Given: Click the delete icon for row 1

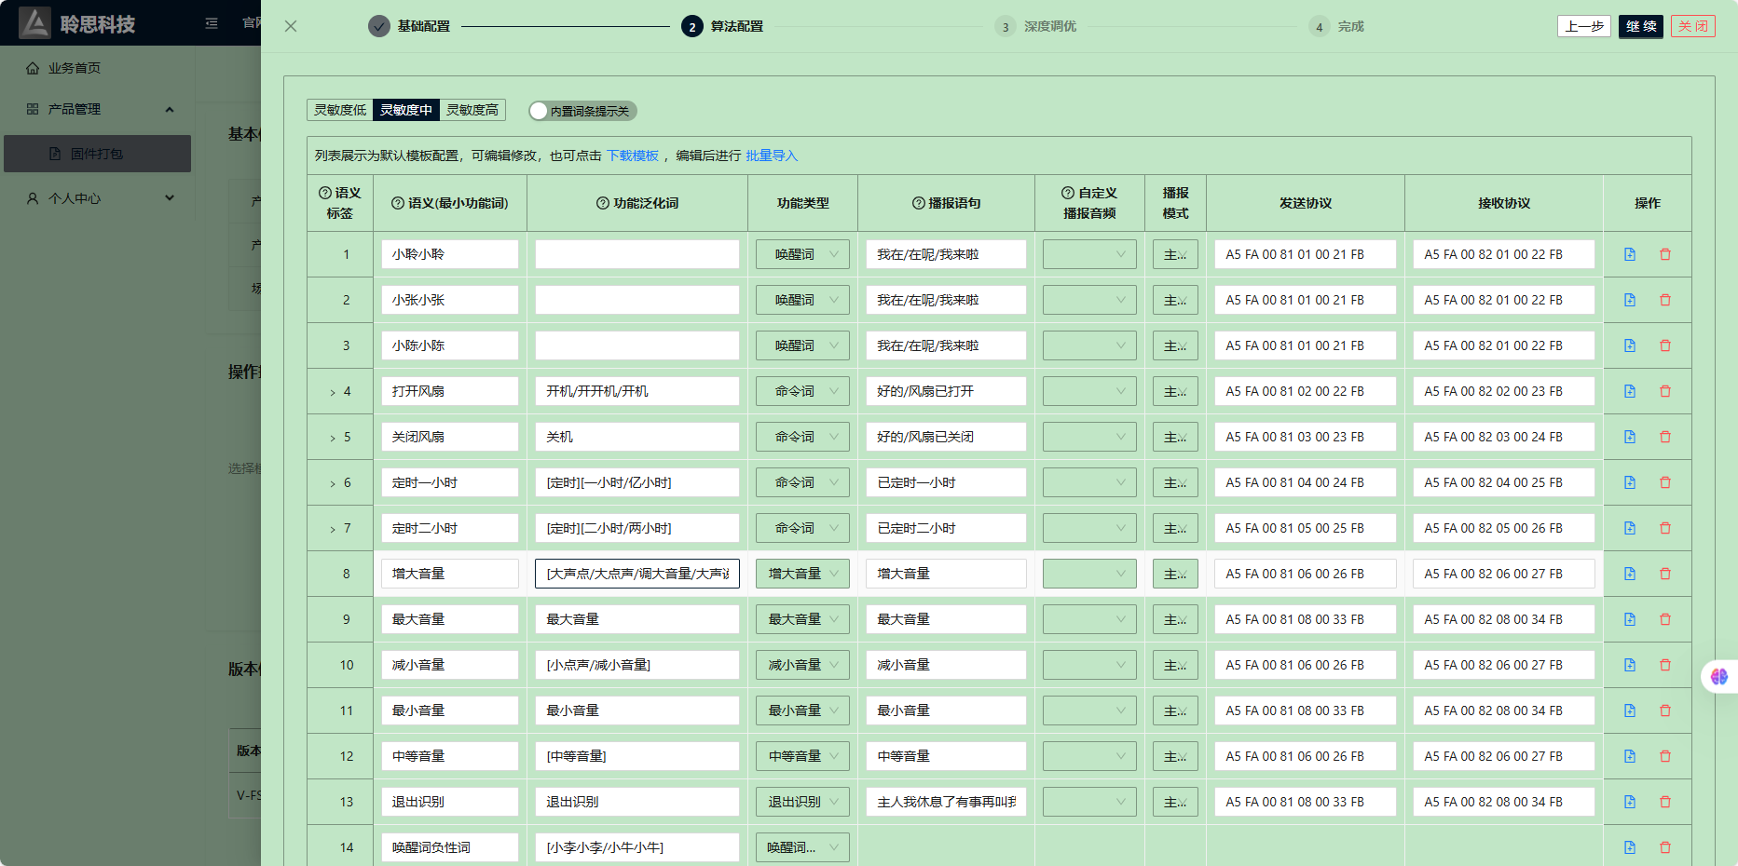Looking at the screenshot, I should [1664, 254].
